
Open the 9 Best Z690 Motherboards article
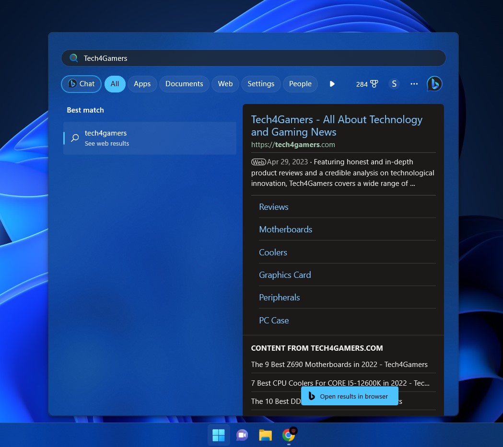click(x=339, y=364)
